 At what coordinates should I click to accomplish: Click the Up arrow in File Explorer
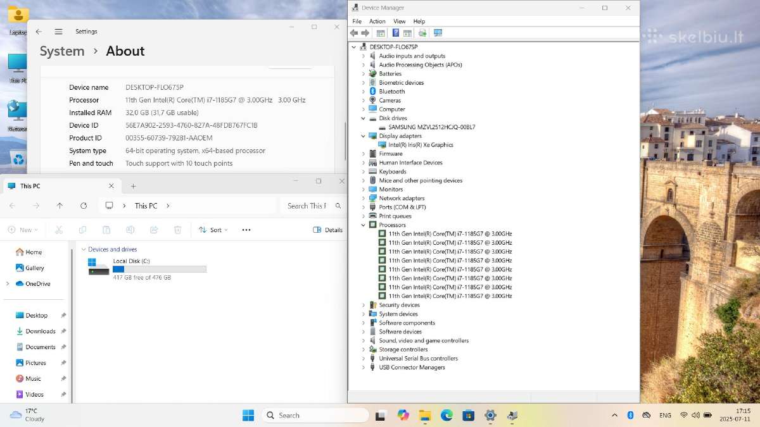[x=60, y=206]
